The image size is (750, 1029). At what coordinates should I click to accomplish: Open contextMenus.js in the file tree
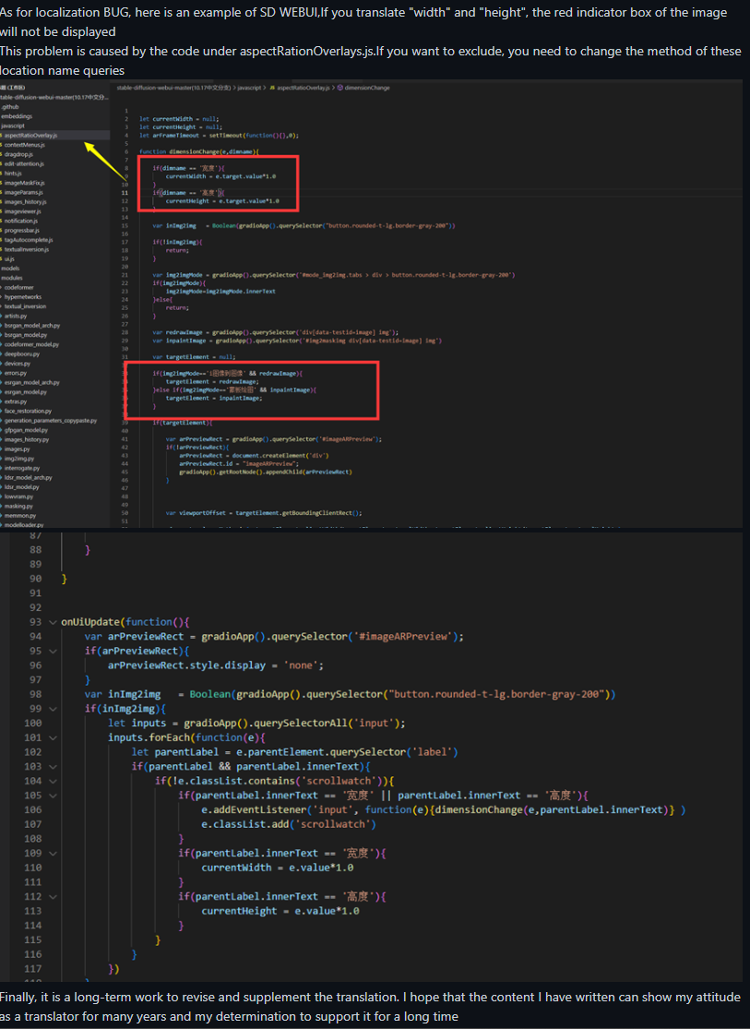(25, 145)
